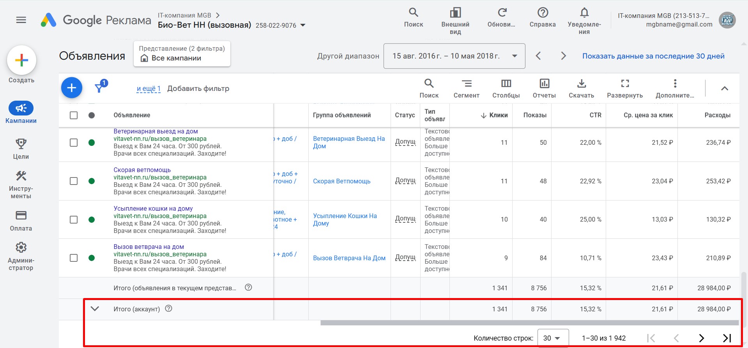
Task: Click the Create (Создать) plus button
Action: (21, 60)
